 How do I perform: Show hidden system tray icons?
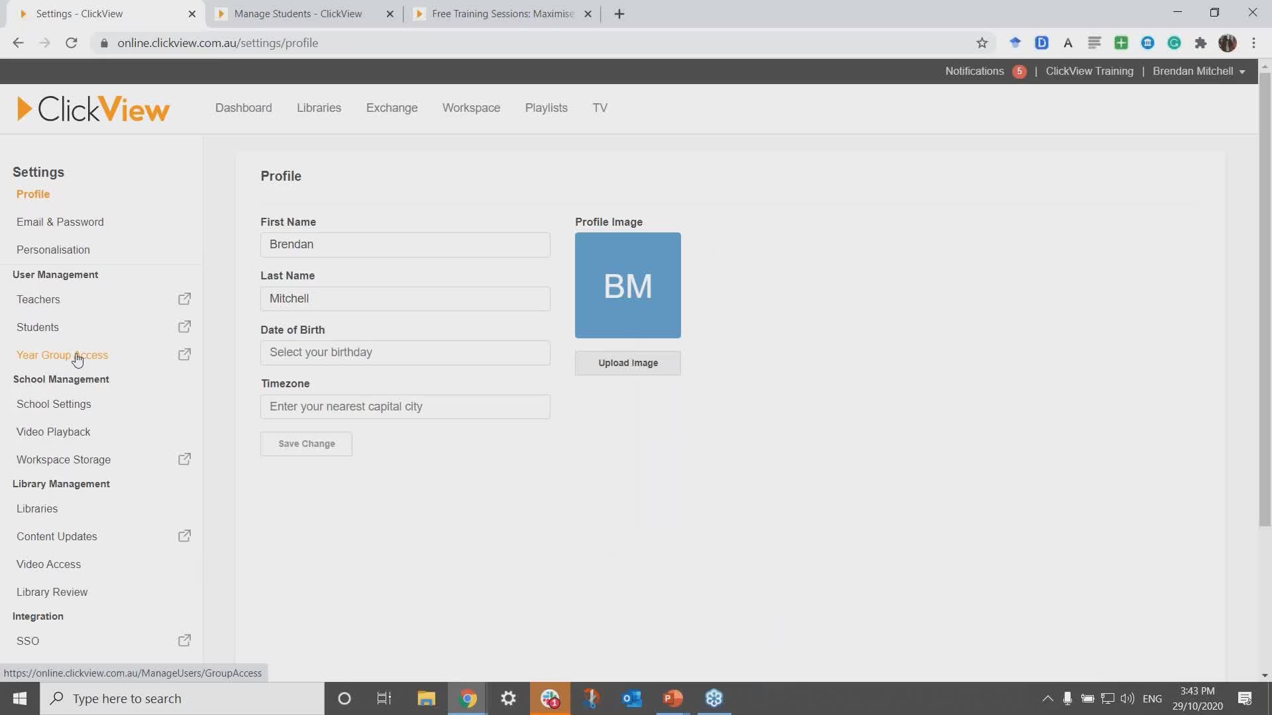click(1047, 698)
